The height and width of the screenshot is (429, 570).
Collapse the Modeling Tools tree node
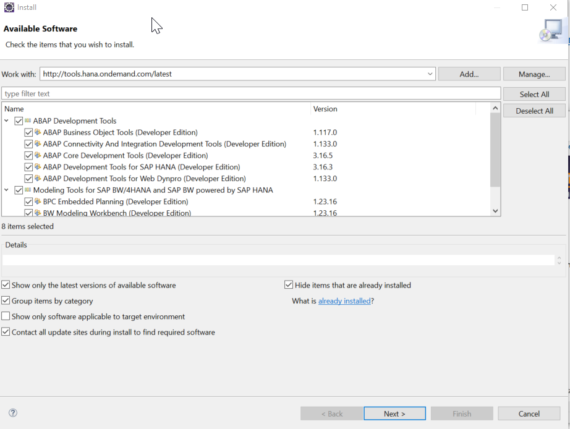click(7, 190)
